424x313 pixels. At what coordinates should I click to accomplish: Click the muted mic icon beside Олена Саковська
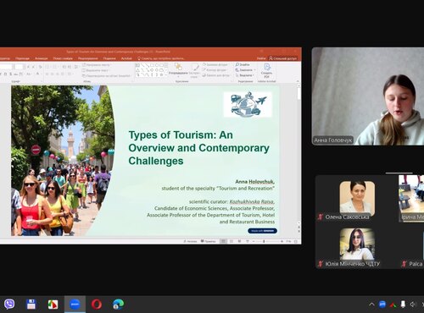pos(321,217)
